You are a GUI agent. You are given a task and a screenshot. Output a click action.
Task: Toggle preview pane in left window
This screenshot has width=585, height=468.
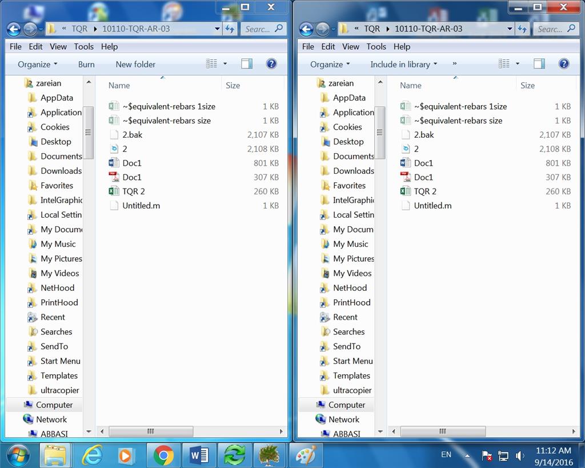pyautogui.click(x=247, y=64)
